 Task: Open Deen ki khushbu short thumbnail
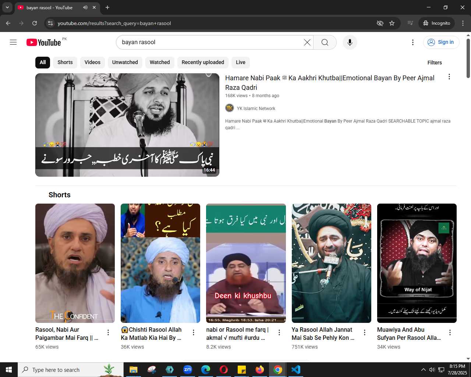(x=246, y=263)
